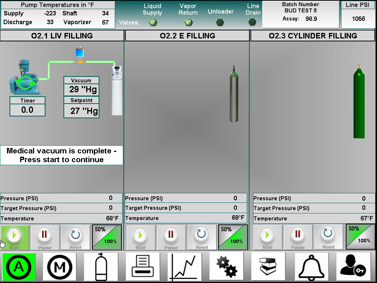Screen dimensions: 377x283
Task: Toggle the Line Drain valve indicator
Action: pos(252,22)
